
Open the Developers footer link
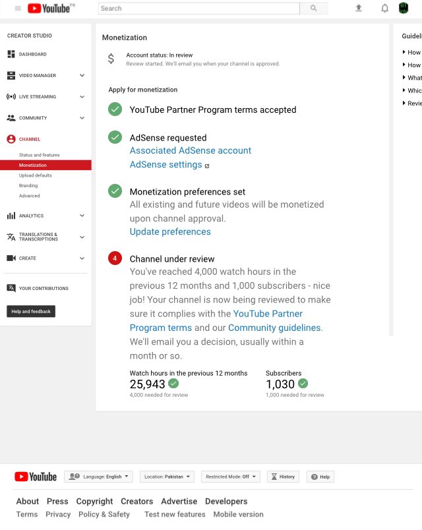pos(226,502)
